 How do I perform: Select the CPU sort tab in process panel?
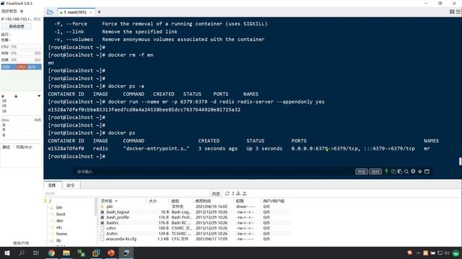(x=21, y=67)
